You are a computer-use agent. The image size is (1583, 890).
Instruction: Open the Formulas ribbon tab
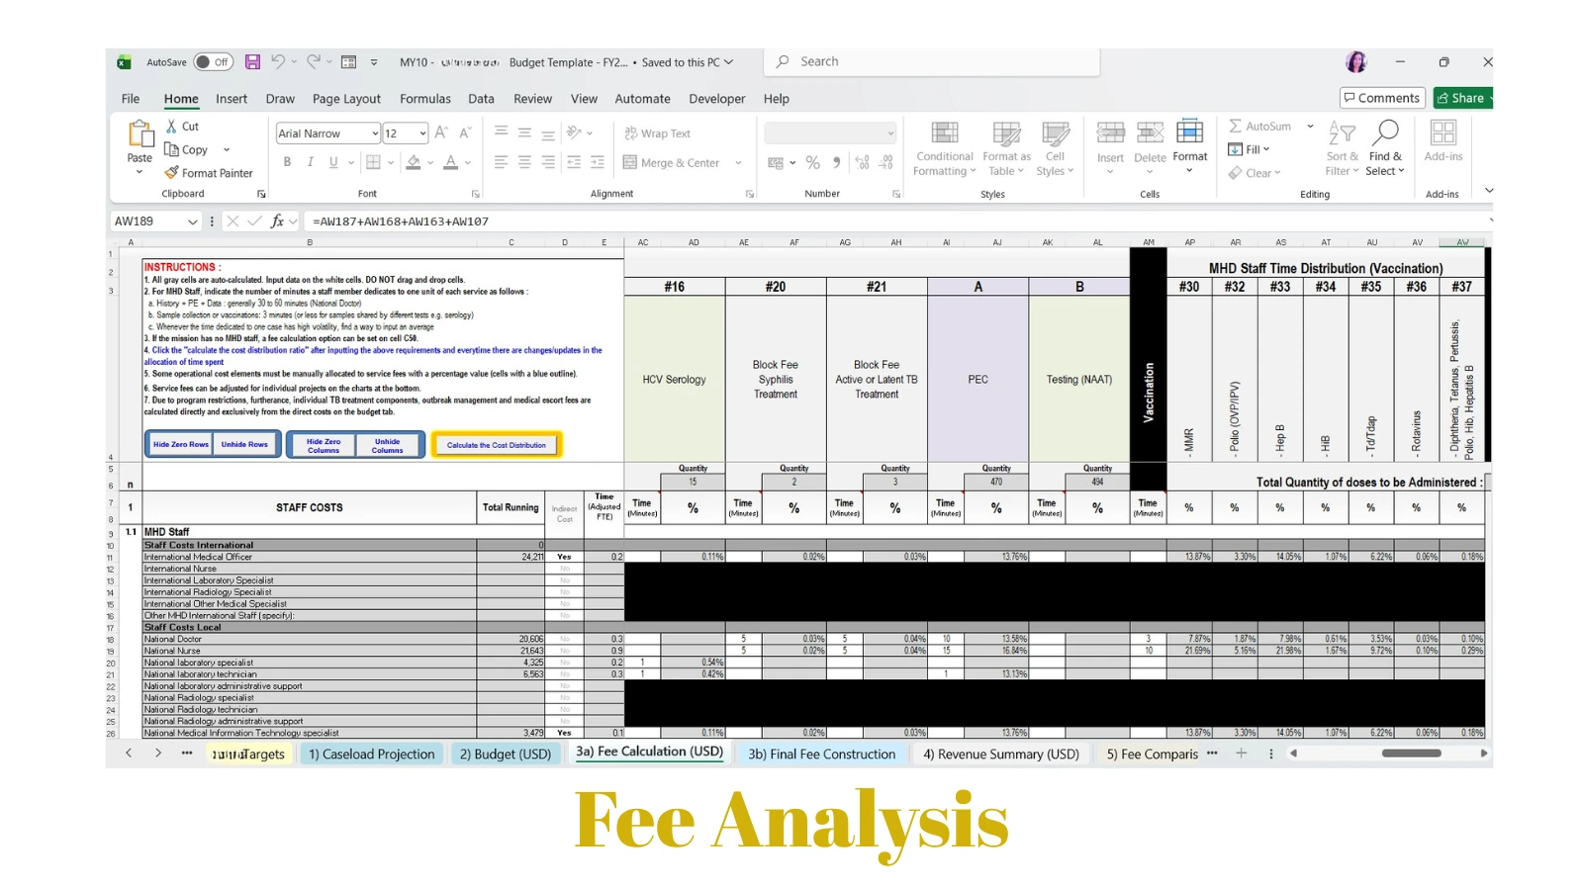(x=425, y=99)
